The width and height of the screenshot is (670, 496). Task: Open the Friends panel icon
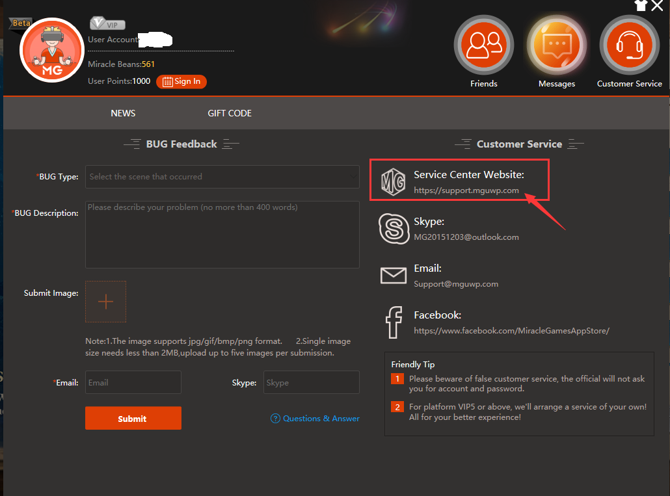pyautogui.click(x=483, y=45)
